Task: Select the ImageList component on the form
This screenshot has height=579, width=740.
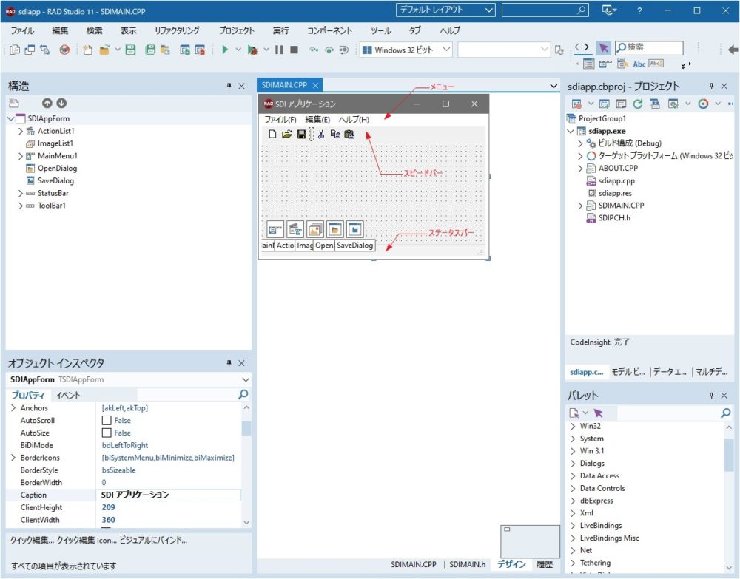Action: coord(313,229)
